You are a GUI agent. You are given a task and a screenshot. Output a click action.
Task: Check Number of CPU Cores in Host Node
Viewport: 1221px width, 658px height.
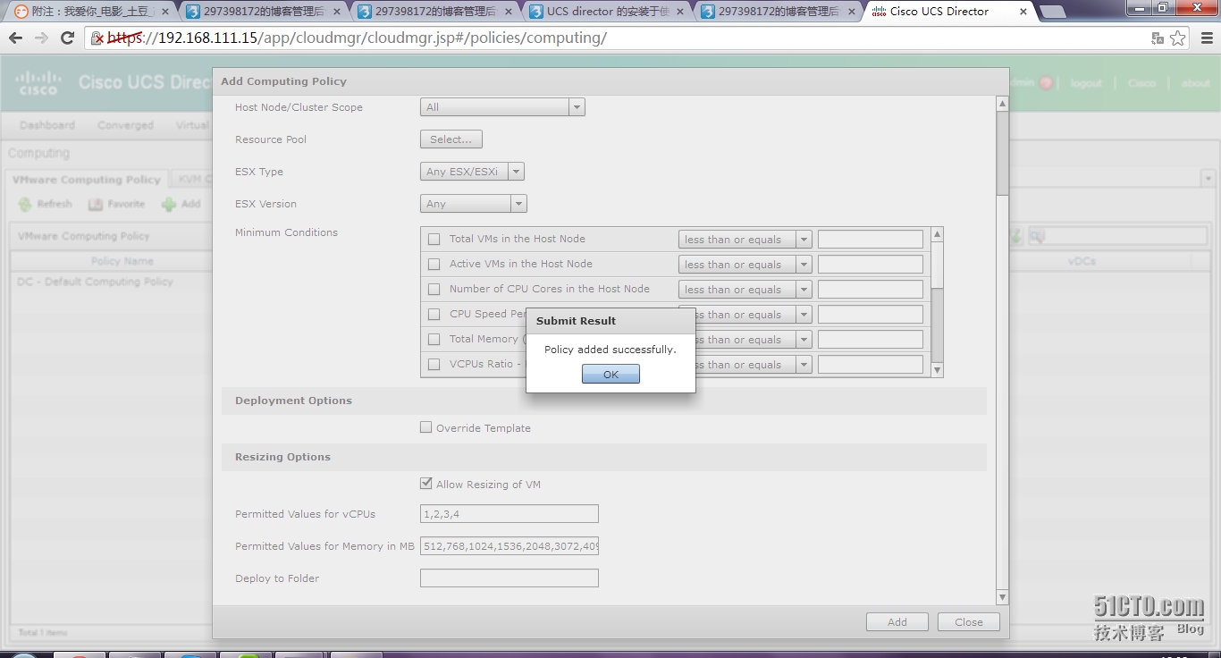(434, 289)
